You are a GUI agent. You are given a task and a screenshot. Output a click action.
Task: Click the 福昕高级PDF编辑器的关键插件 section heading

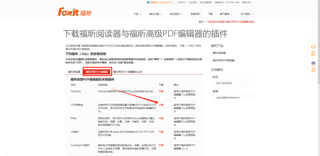click(x=92, y=80)
